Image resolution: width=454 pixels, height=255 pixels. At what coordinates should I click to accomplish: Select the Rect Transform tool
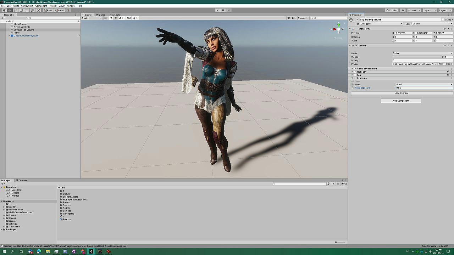[27, 10]
